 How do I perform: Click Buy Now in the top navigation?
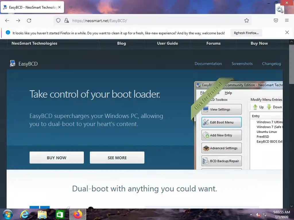pos(259,44)
